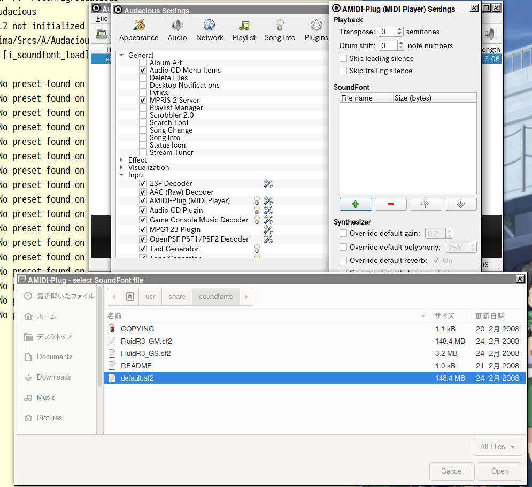This screenshot has height=487, width=532.
Task: Click soundfonts folder in path bar
Action: [216, 297]
